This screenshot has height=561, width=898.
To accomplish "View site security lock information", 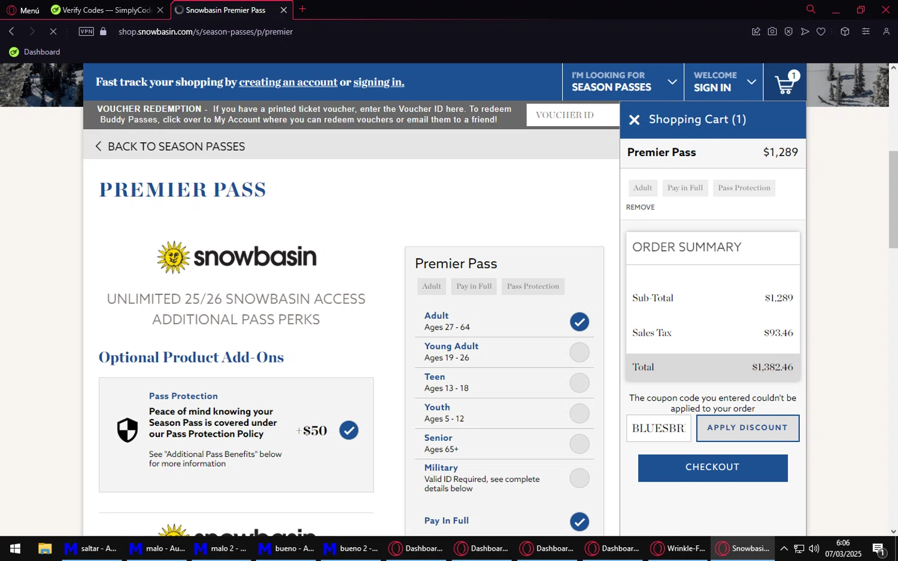I will coord(103,32).
